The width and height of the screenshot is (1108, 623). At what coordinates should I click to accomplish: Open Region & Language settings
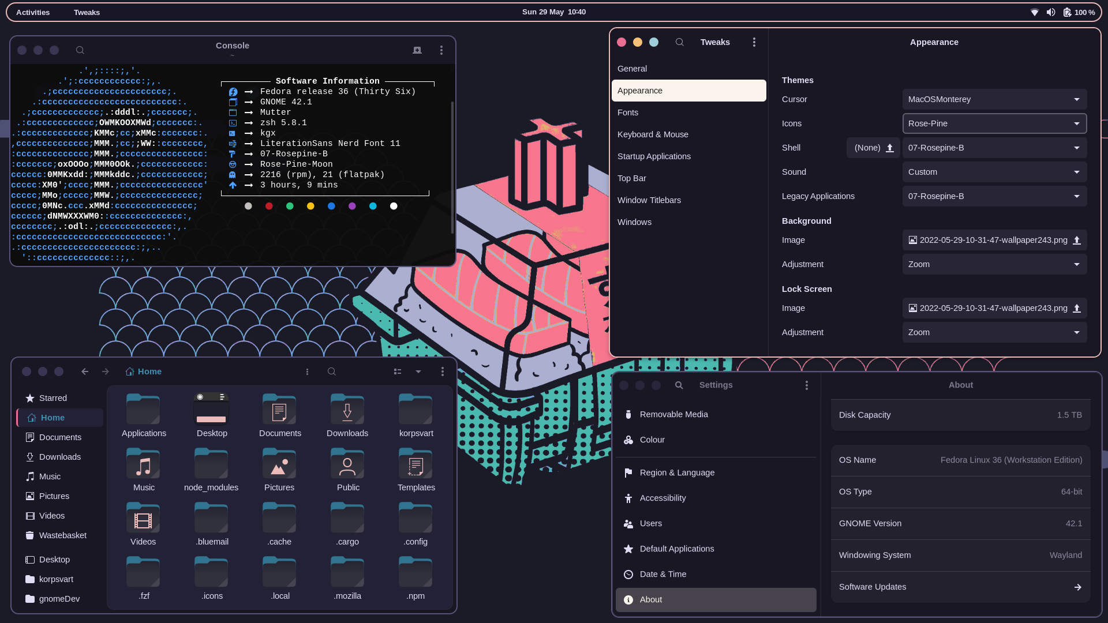[x=716, y=472]
